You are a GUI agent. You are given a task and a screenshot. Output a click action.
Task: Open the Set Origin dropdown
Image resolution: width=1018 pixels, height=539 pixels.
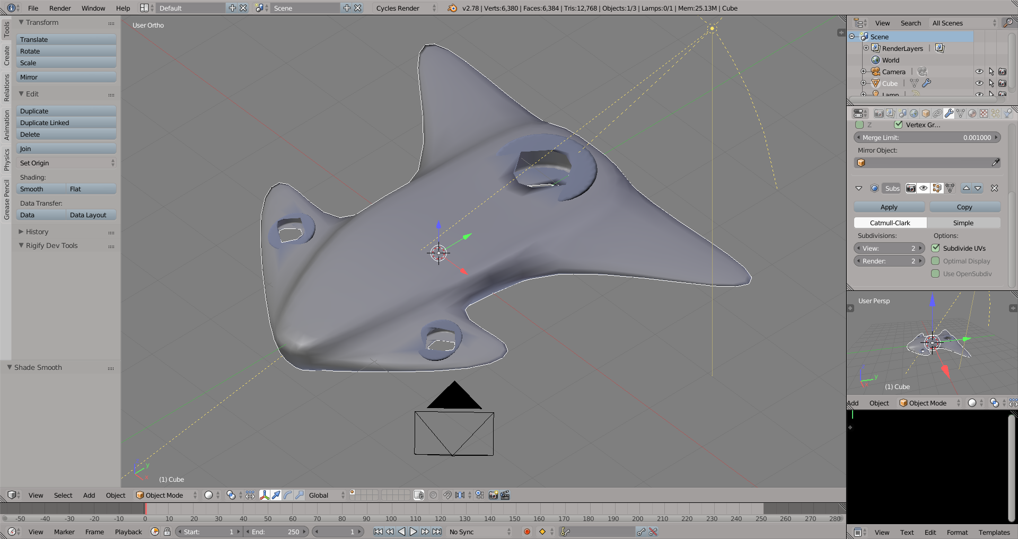click(66, 163)
